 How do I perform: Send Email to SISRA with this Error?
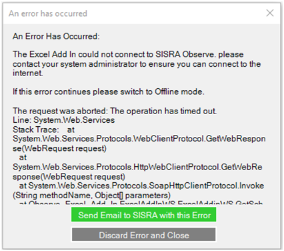click(x=143, y=214)
